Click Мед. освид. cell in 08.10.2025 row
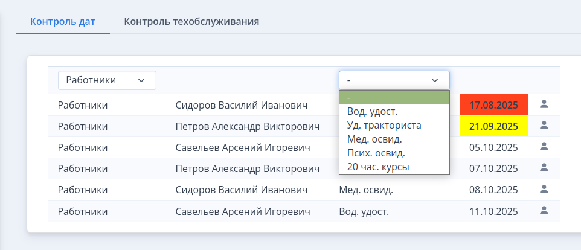The height and width of the screenshot is (250, 581). click(x=366, y=190)
